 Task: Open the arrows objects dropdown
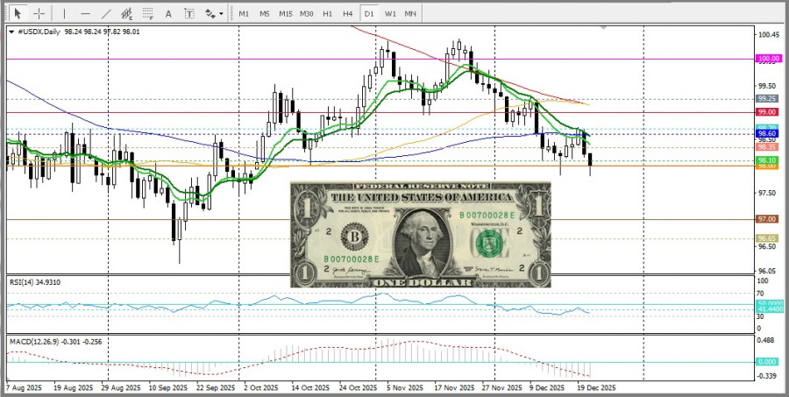coord(213,13)
